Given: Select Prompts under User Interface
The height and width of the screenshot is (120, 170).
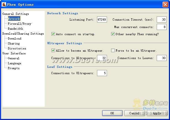Looking at the screenshot, I should 14,68.
